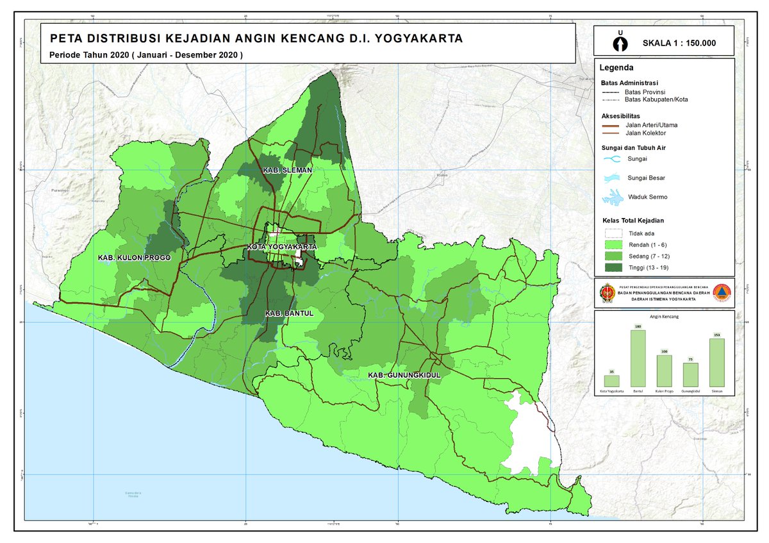Click the white 'Tidak ada' swatch

613,233
